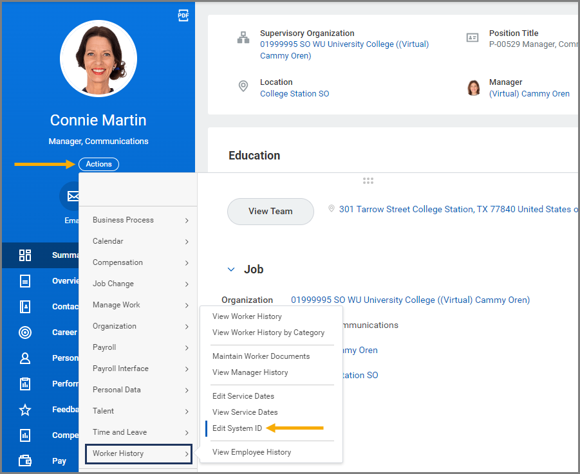Collapse the Job section chevron
Screen dimensions: 580x474
click(x=231, y=269)
